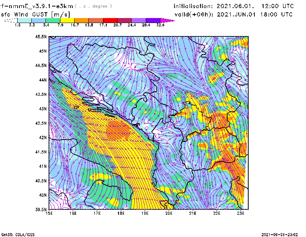Click the legend value 32.6
306x237 pixels.
160,25
